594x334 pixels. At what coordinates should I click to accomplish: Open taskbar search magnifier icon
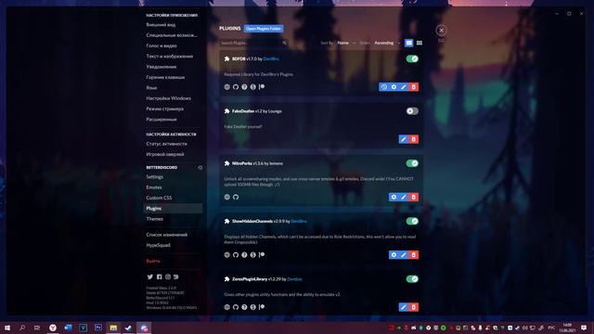point(22,328)
